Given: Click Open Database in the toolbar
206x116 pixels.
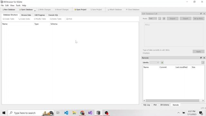Looking at the screenshot, I should [26, 10].
